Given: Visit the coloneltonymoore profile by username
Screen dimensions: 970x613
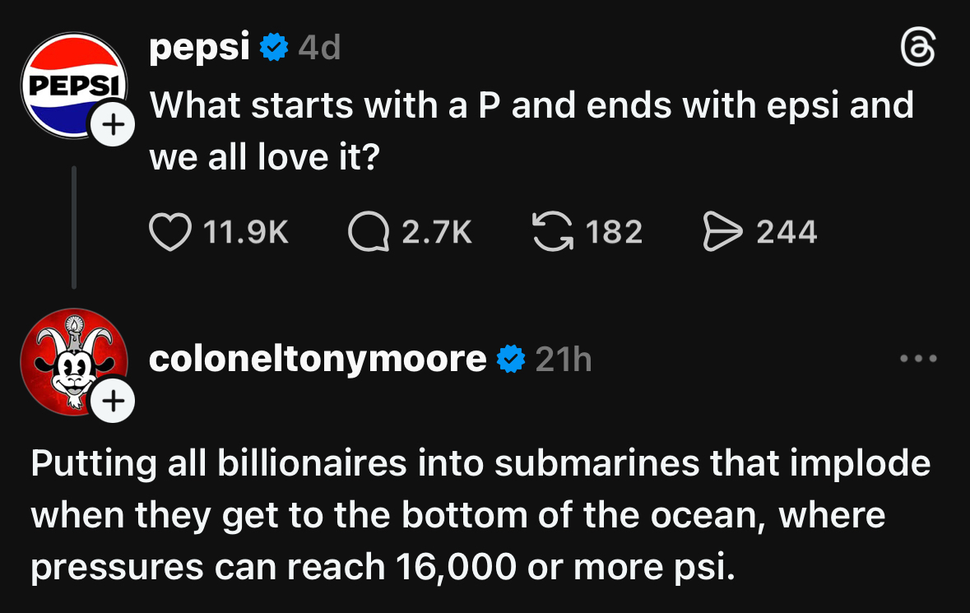Looking at the screenshot, I should click(318, 360).
